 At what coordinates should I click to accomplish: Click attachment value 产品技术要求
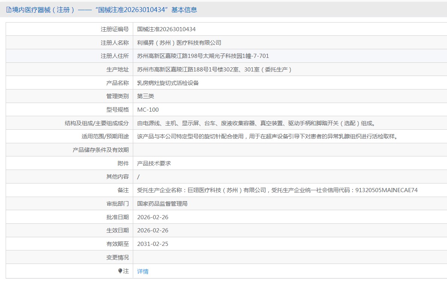(154, 163)
